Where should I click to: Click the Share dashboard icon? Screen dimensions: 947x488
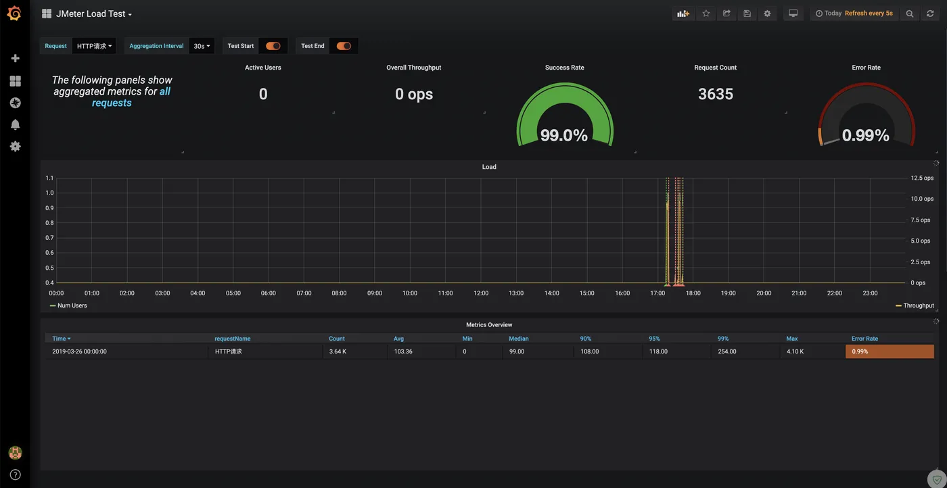(726, 14)
